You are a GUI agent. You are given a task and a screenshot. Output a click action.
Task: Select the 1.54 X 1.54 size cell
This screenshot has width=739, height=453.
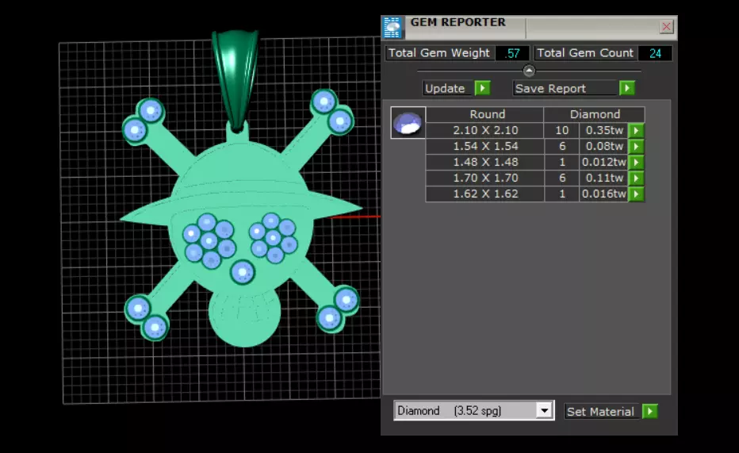click(485, 147)
